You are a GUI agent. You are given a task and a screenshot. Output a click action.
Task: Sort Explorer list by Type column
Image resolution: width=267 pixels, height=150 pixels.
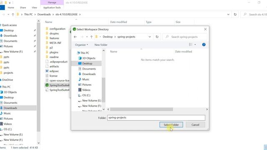(x=149, y=22)
